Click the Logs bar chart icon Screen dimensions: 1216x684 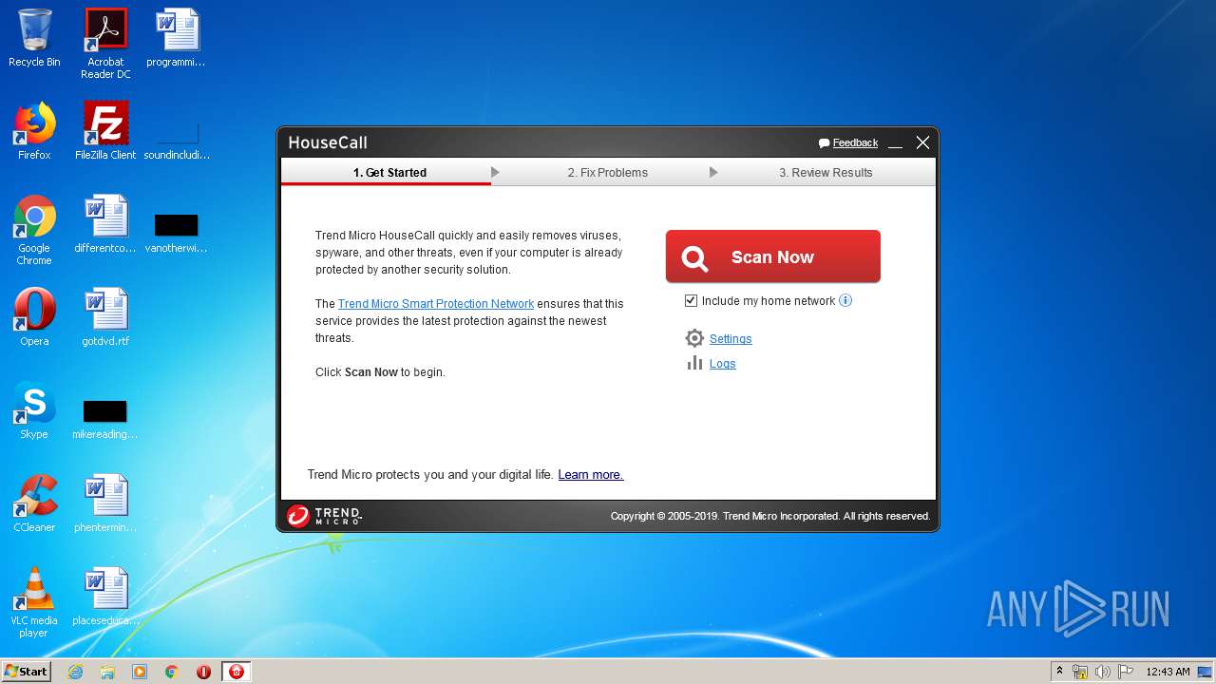click(694, 363)
